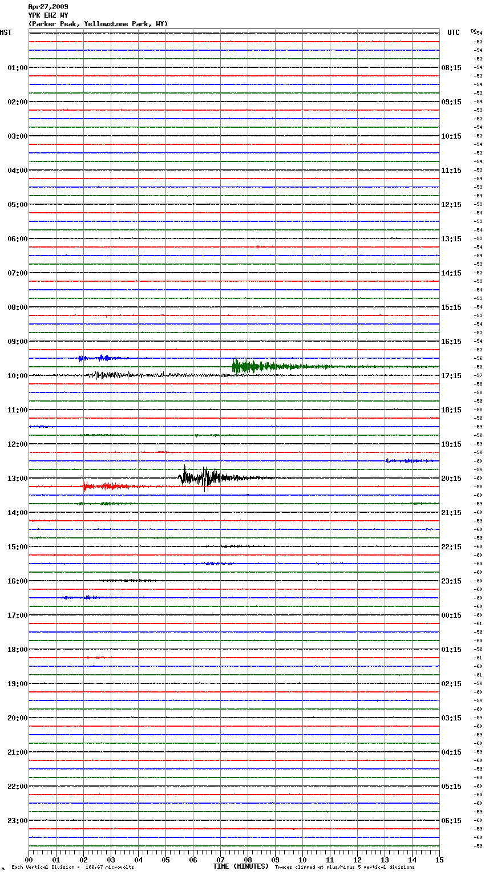Click the 06:15 UTC row label
Screen dimensions: 485x875
451,821
